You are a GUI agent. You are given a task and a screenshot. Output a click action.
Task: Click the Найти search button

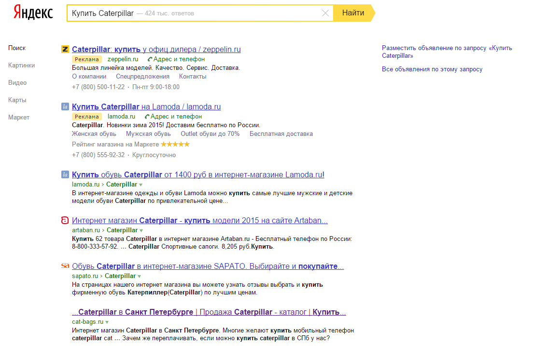353,13
